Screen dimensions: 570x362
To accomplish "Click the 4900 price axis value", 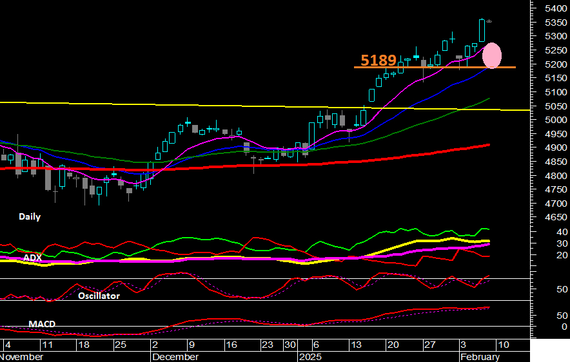I will point(556,148).
